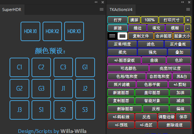Click the 合并图层 merge layers button
The image size is (194, 134).
tap(164, 36)
